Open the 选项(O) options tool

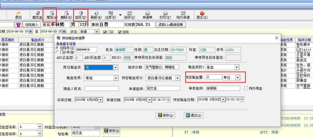(129, 15)
